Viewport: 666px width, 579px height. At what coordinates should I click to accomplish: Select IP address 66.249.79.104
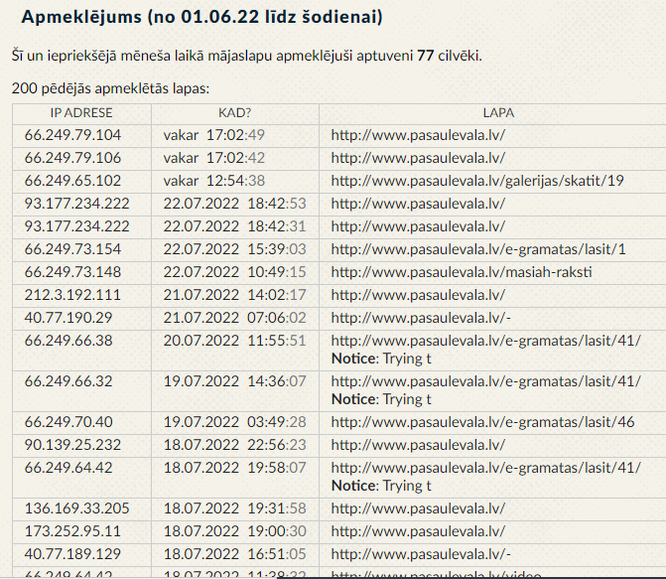click(72, 135)
